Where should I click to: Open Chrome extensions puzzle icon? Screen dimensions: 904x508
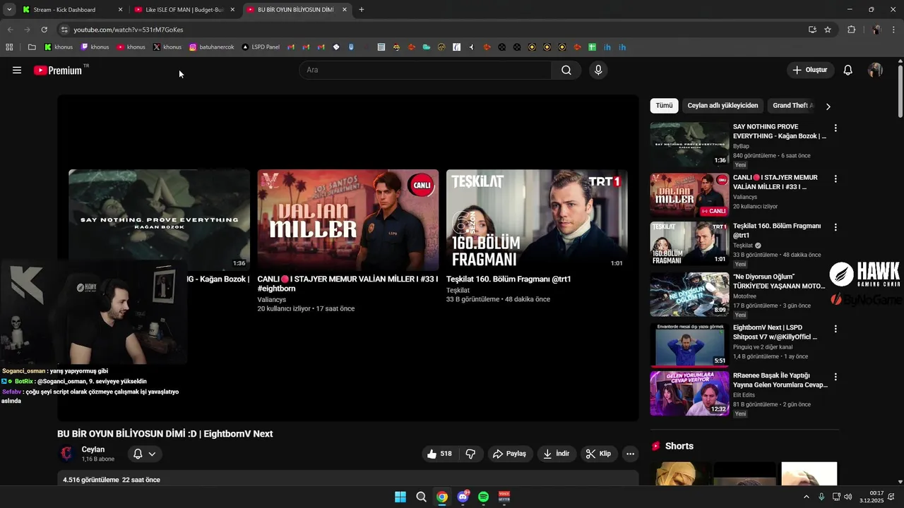click(x=851, y=30)
